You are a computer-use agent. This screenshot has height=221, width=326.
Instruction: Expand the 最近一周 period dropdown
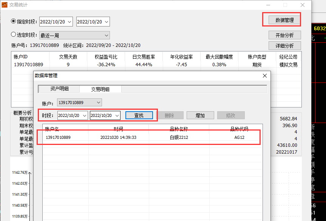pyautogui.click(x=106, y=35)
